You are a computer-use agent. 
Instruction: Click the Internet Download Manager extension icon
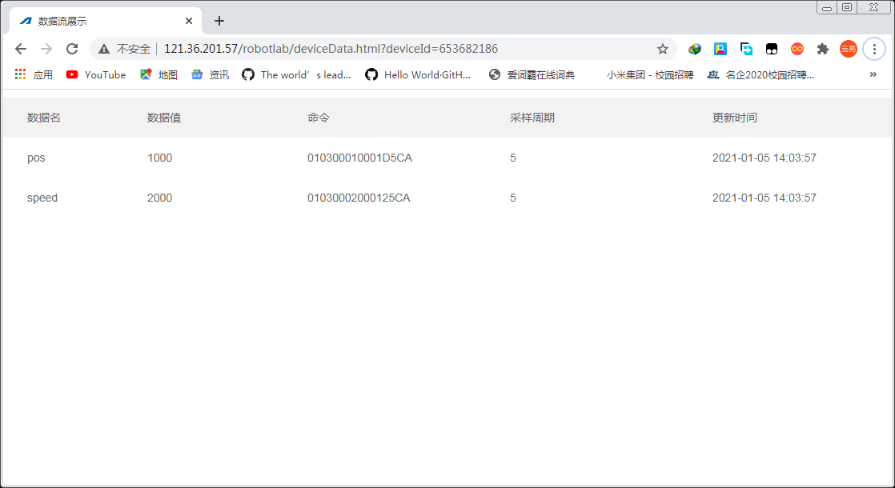[694, 49]
